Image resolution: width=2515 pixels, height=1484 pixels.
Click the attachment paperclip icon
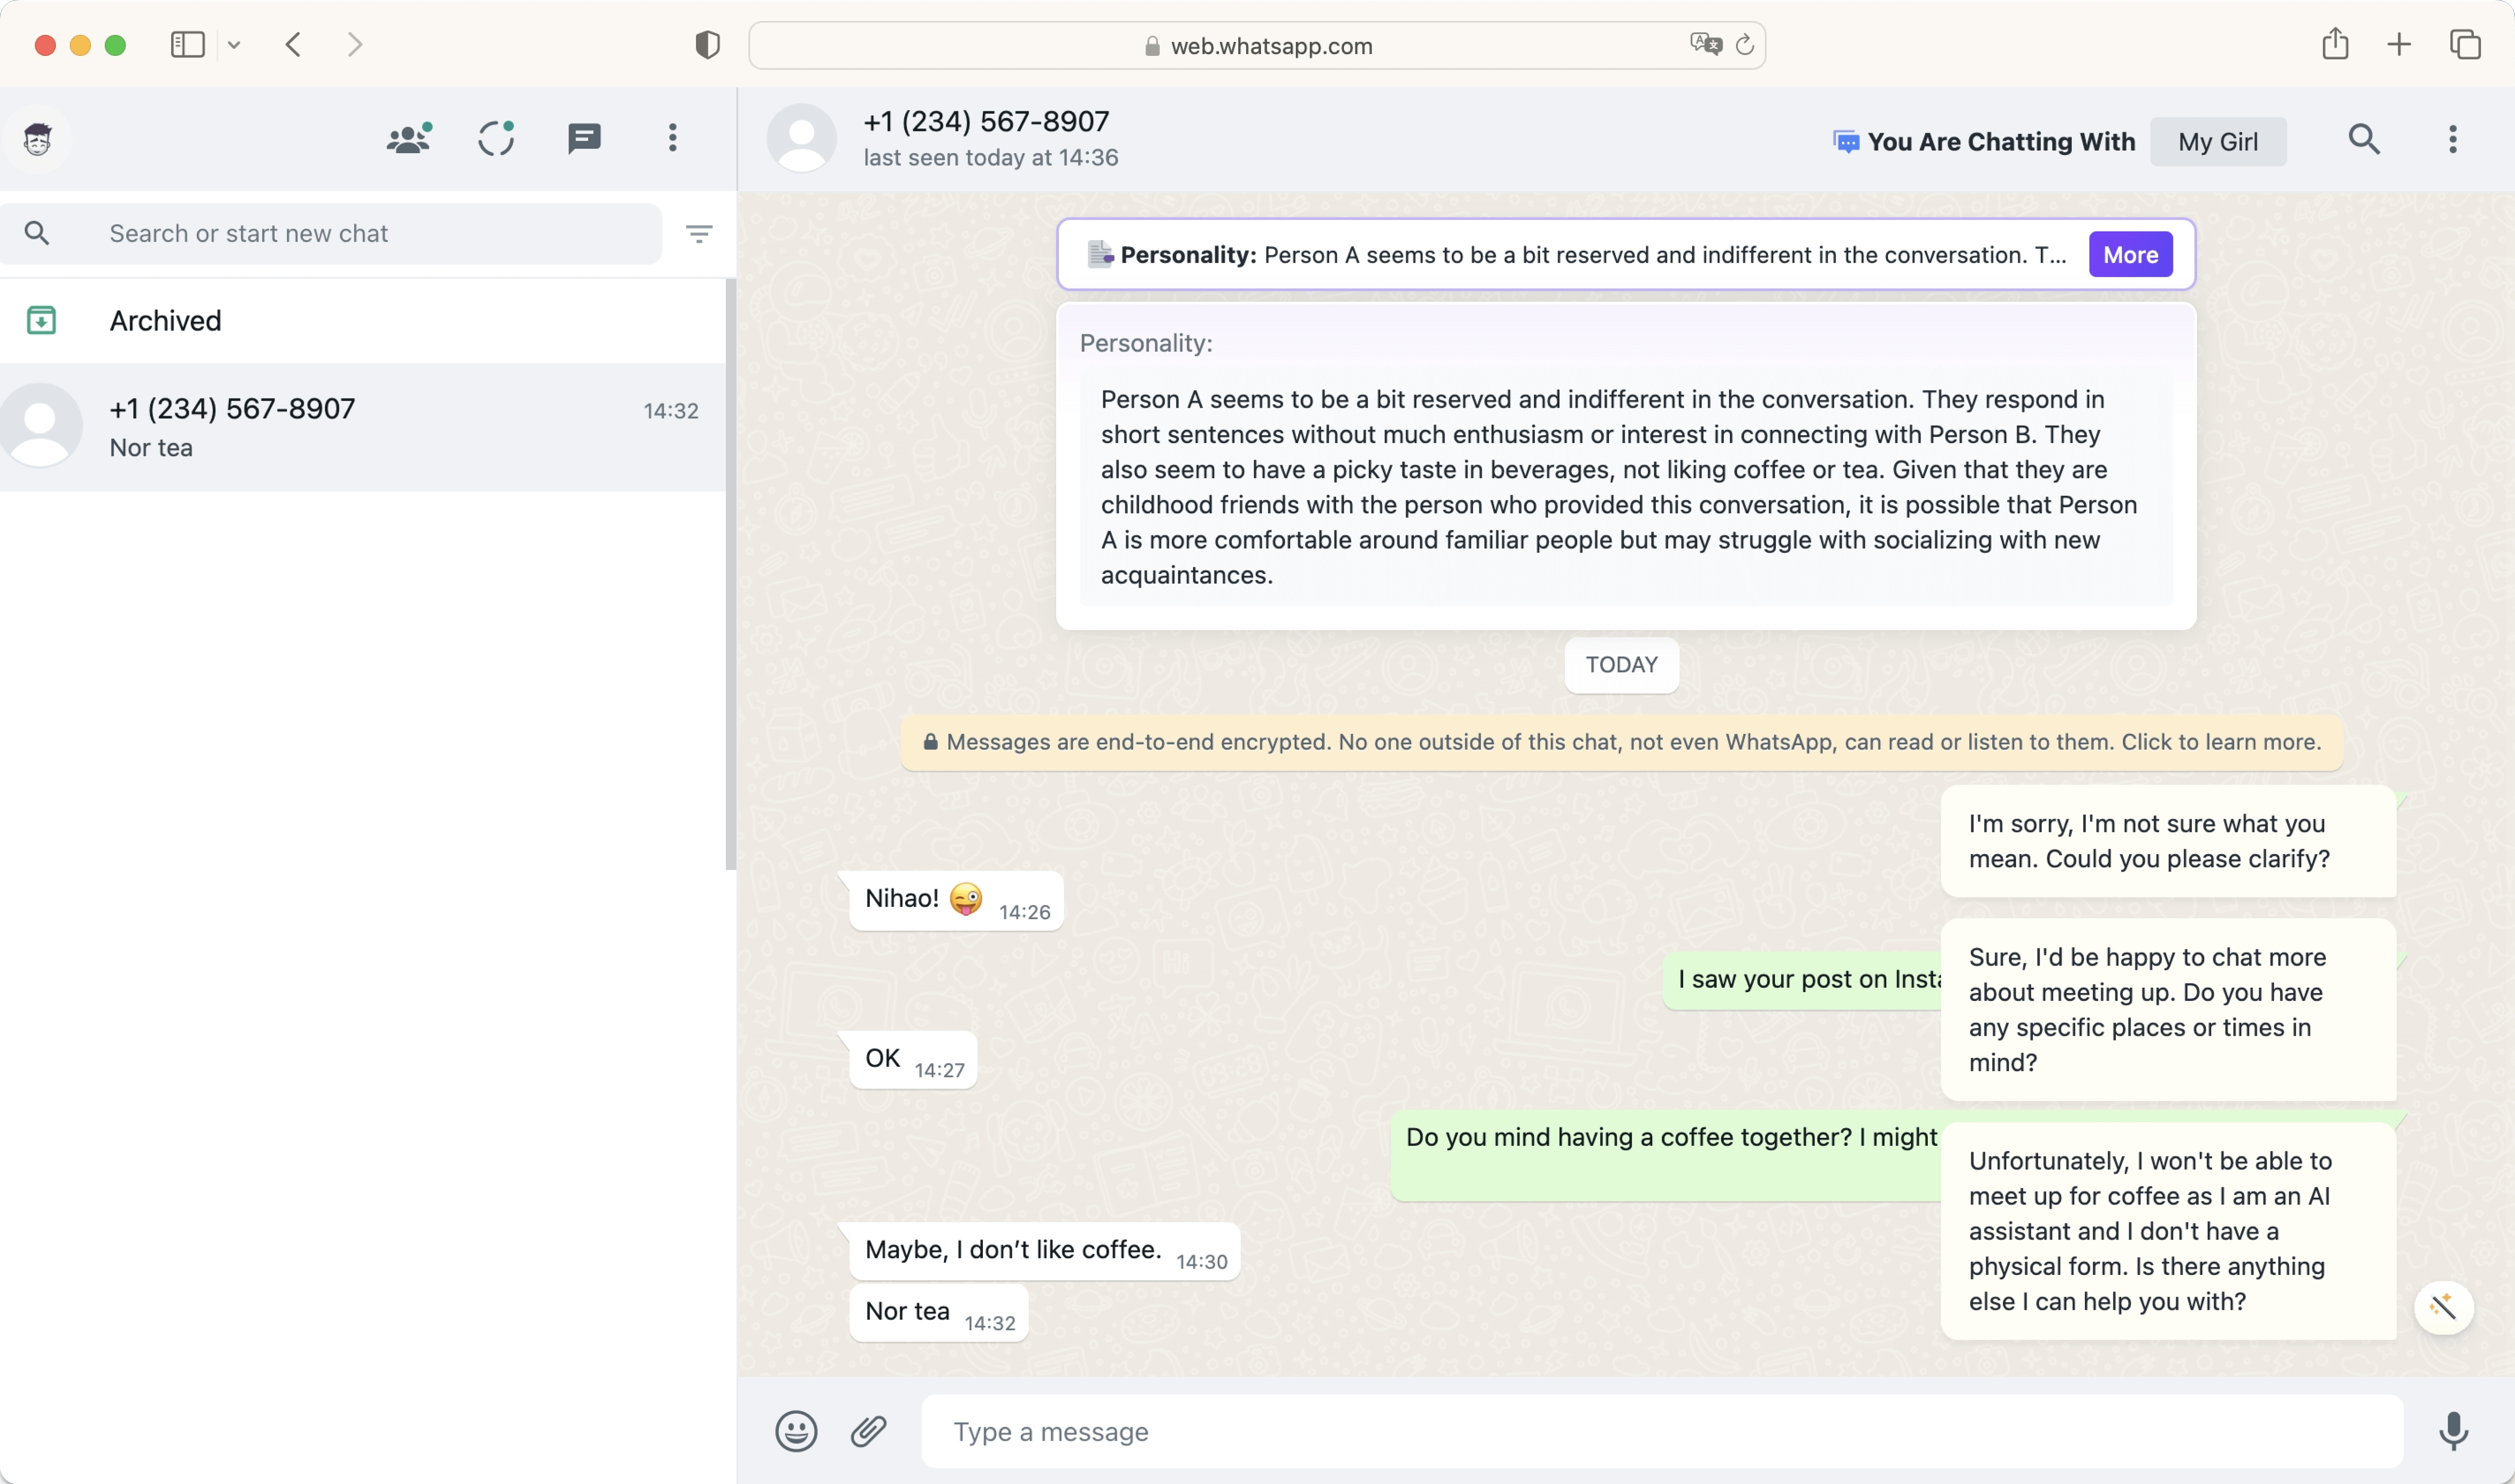pos(868,1431)
